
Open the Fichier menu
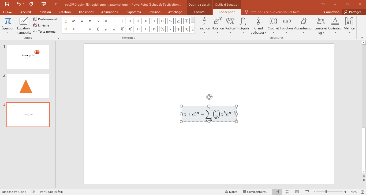(x=8, y=12)
